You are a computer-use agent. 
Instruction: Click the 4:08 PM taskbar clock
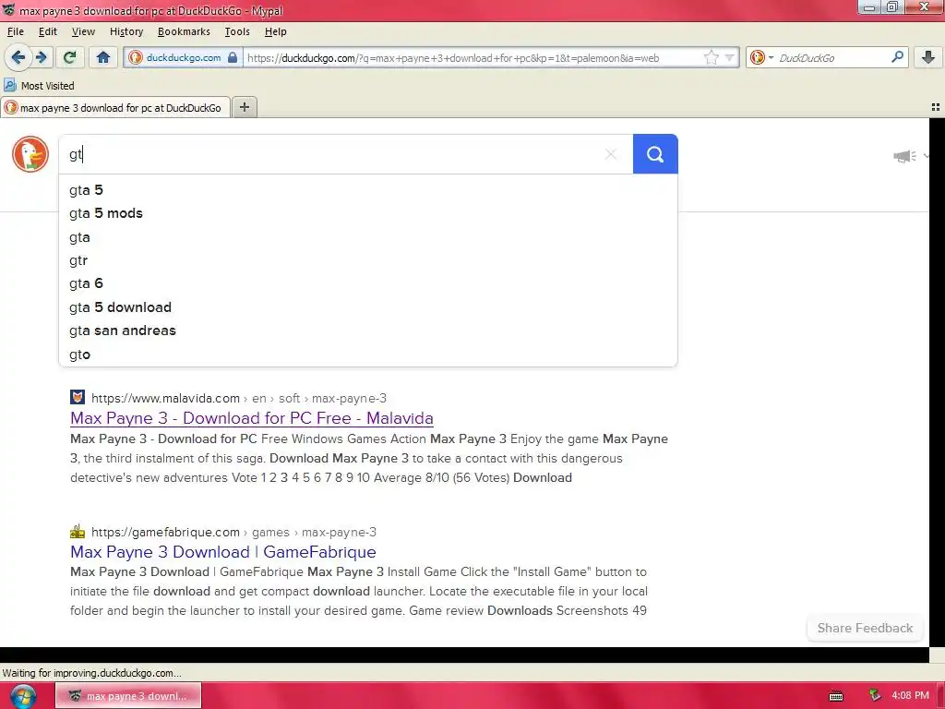pyautogui.click(x=910, y=695)
